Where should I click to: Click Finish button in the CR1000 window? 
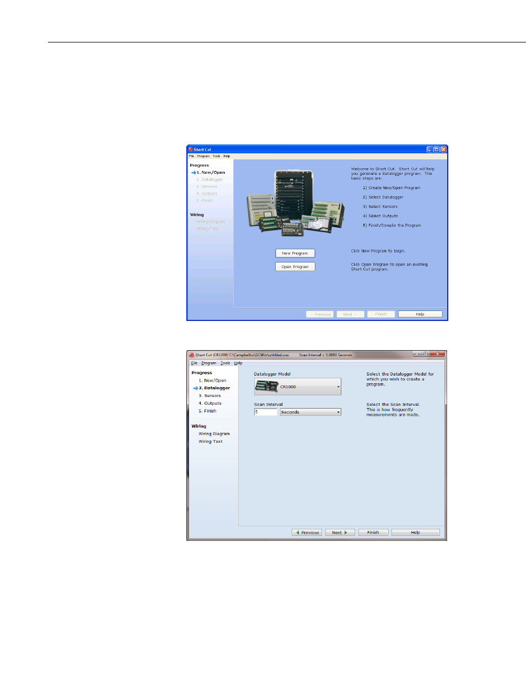[373, 533]
